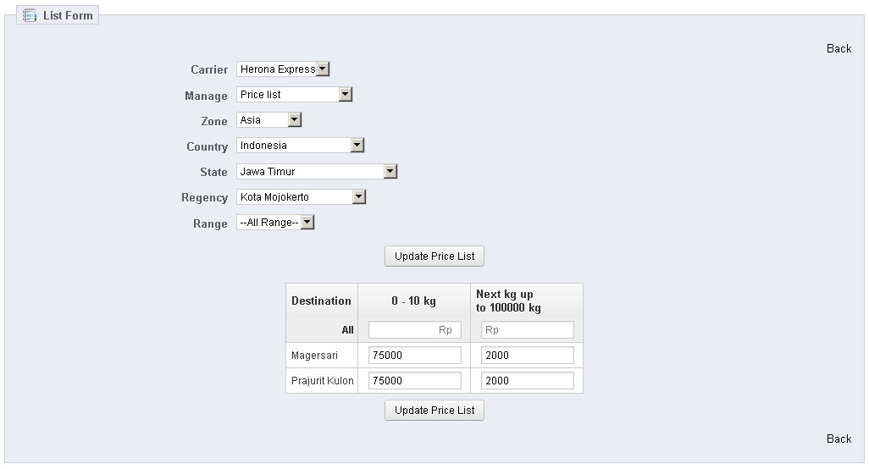Expand the State dropdown showing Jawa Timur

pyautogui.click(x=317, y=172)
